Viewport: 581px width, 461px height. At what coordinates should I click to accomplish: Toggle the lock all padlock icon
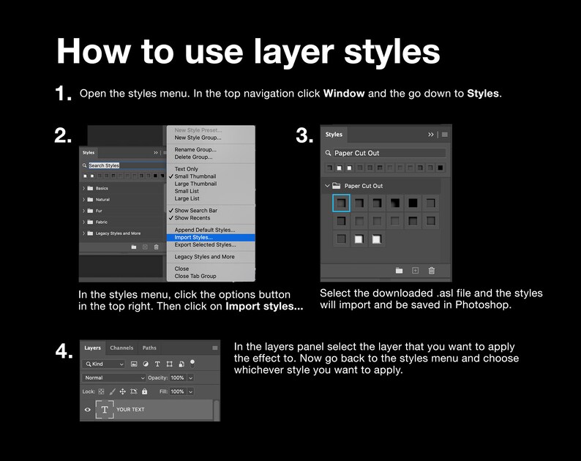click(x=144, y=391)
